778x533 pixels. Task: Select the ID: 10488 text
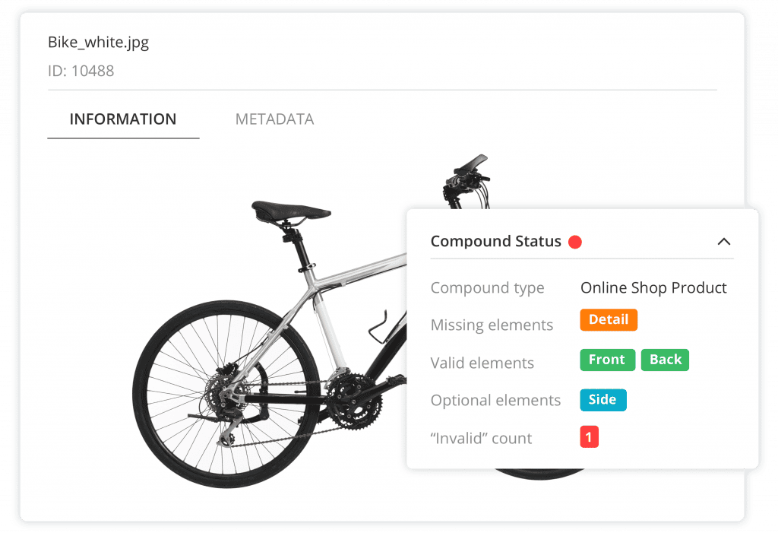tap(81, 71)
